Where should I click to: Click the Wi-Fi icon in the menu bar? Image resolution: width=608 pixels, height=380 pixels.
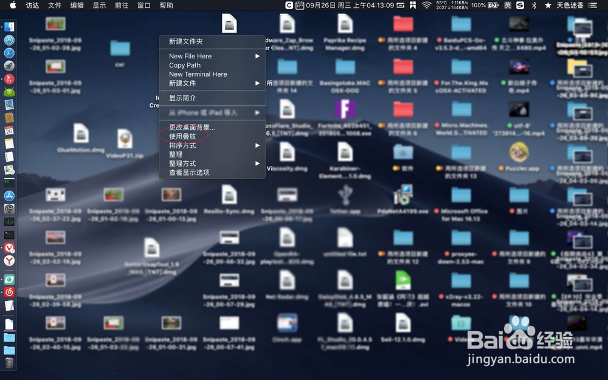click(x=427, y=5)
